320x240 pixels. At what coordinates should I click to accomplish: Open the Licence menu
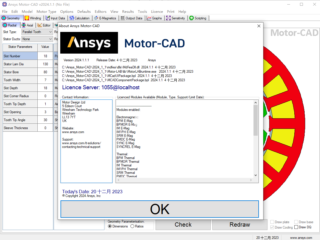157,12
